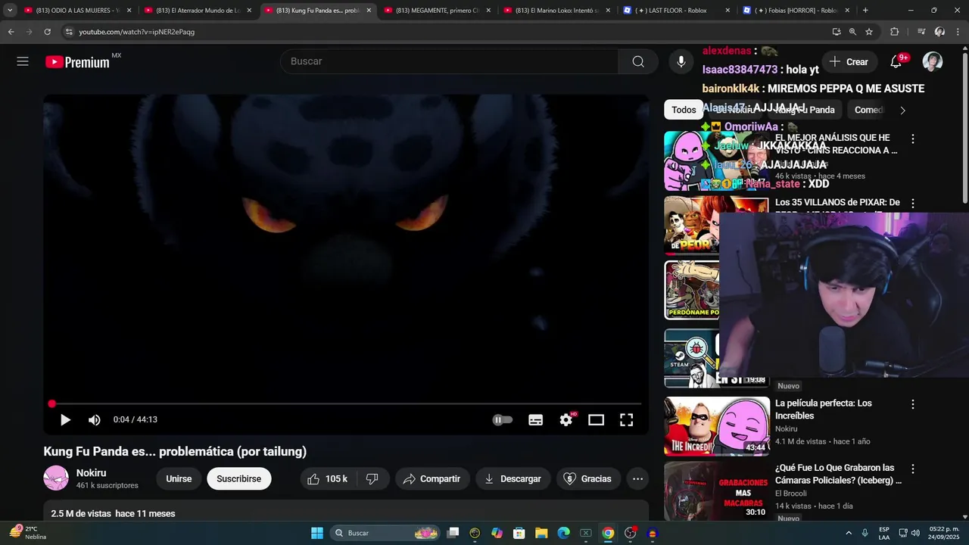Click the search magnifier button
The width and height of the screenshot is (969, 545).
tap(638, 61)
